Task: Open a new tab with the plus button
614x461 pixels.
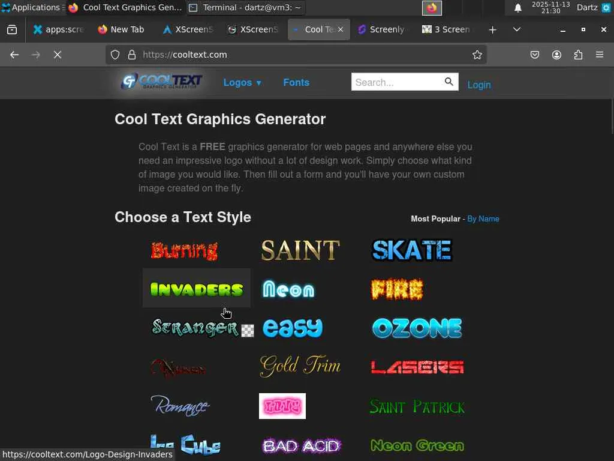Action: coord(493,30)
